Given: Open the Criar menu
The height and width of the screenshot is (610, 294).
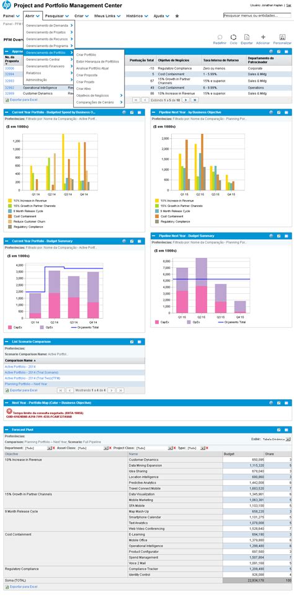Looking at the screenshot, I should click(81, 16).
